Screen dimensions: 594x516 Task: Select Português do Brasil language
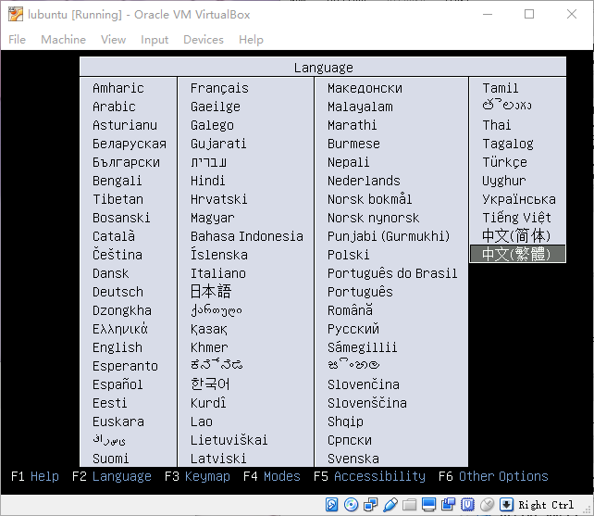point(392,273)
